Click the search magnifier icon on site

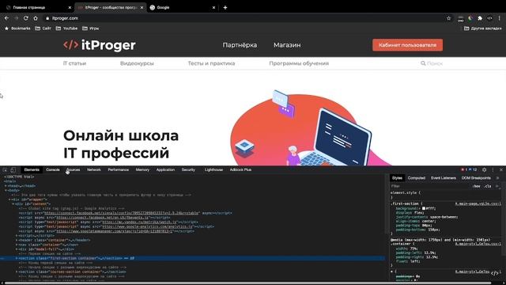[x=423, y=63]
